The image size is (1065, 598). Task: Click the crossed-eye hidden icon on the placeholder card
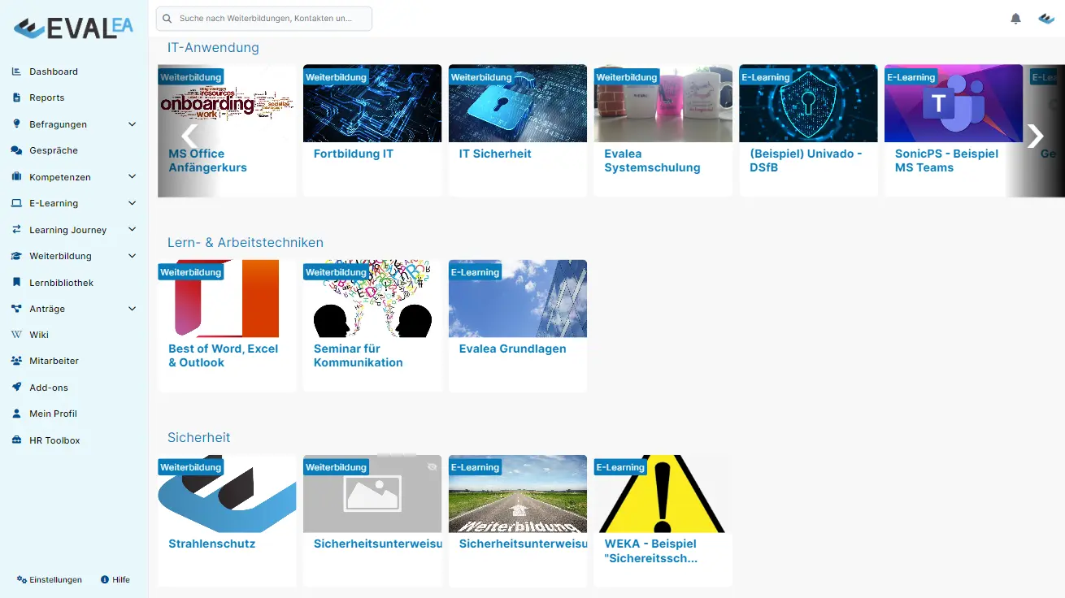coord(433,467)
